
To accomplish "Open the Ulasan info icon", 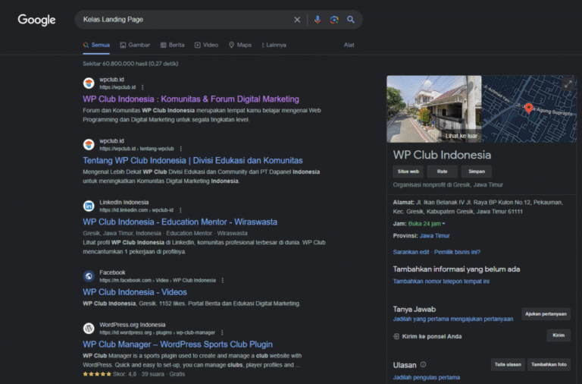I will point(423,364).
